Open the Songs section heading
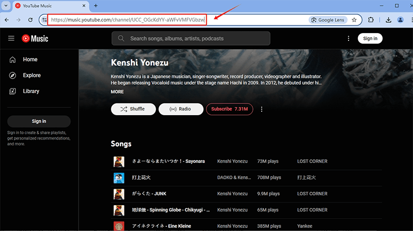 coord(121,144)
